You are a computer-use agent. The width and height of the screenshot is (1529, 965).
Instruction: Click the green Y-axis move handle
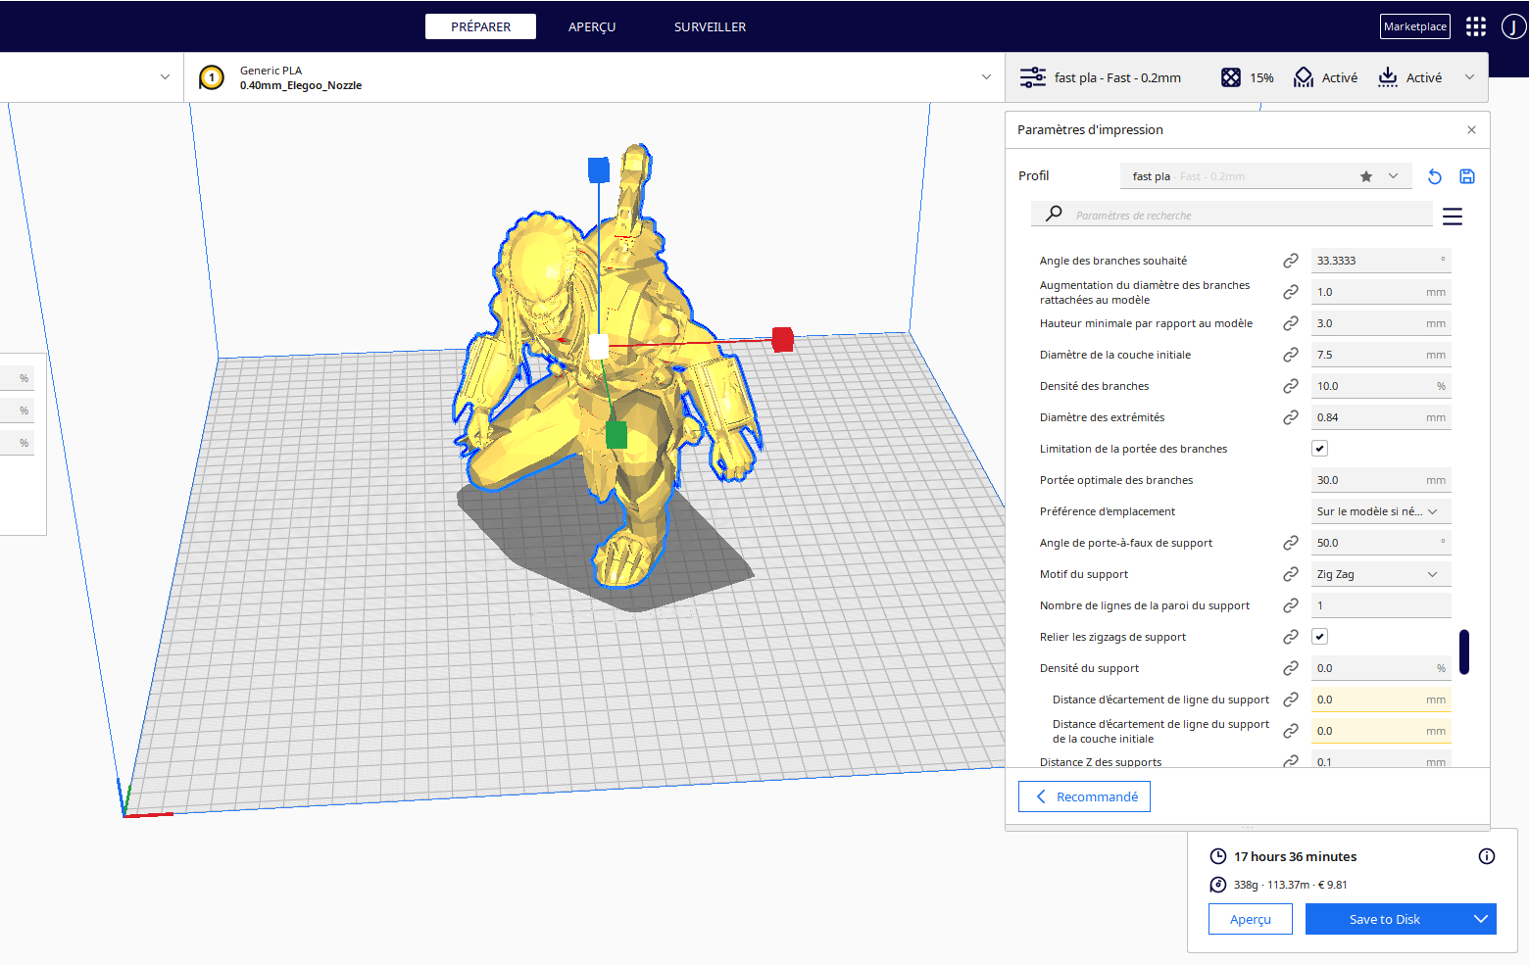click(617, 434)
